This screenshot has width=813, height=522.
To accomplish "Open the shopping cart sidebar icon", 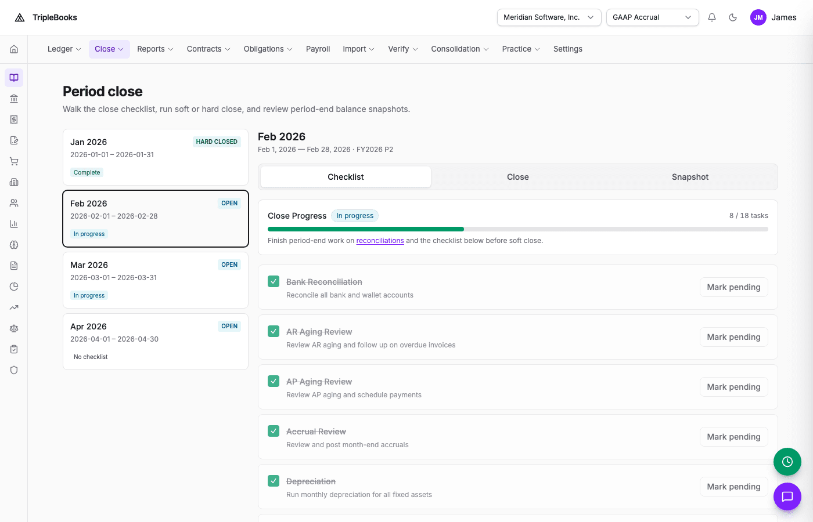I will click(14, 161).
